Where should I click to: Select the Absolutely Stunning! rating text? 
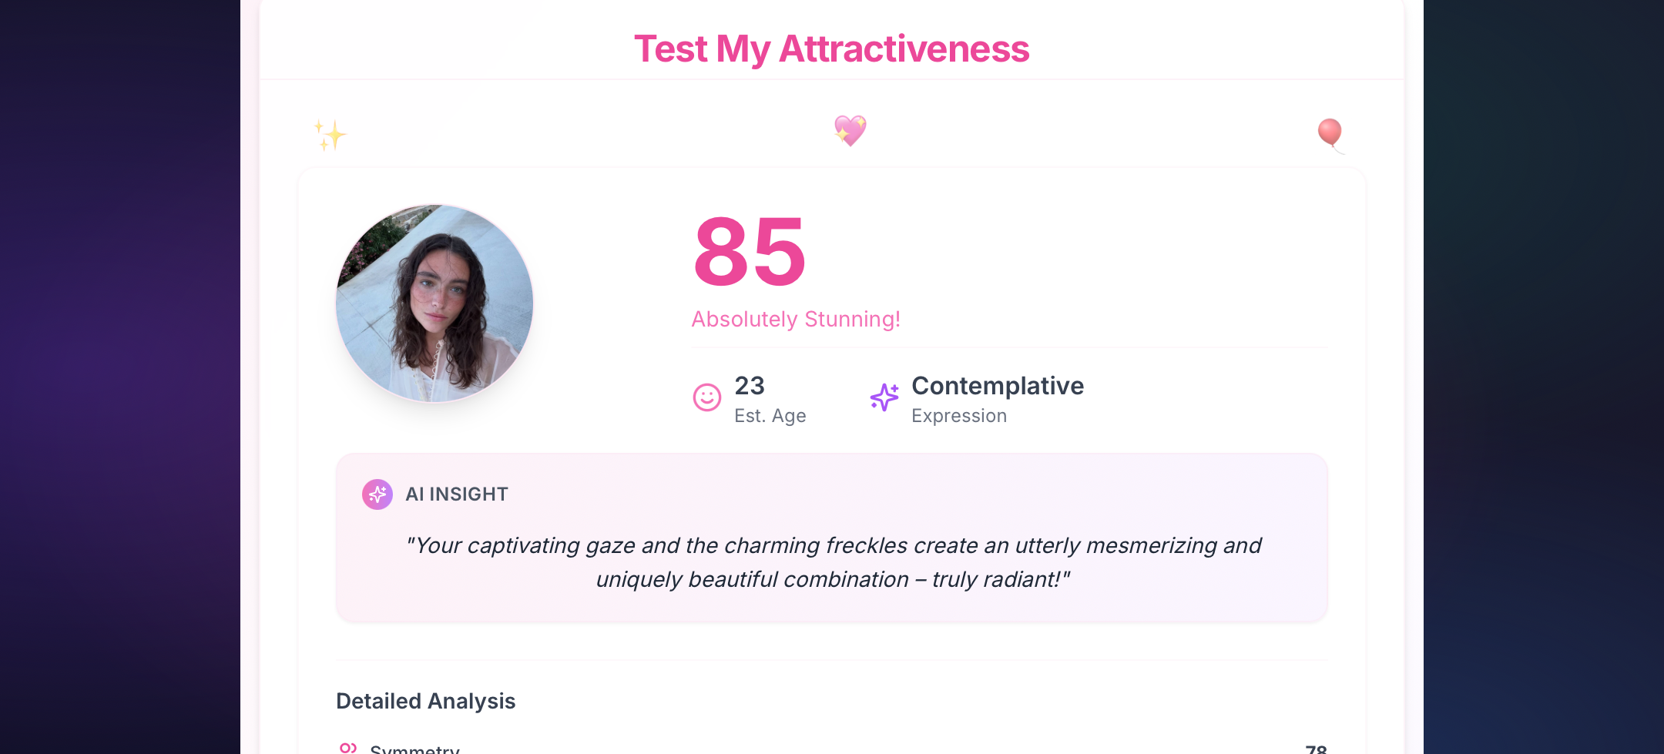point(796,319)
